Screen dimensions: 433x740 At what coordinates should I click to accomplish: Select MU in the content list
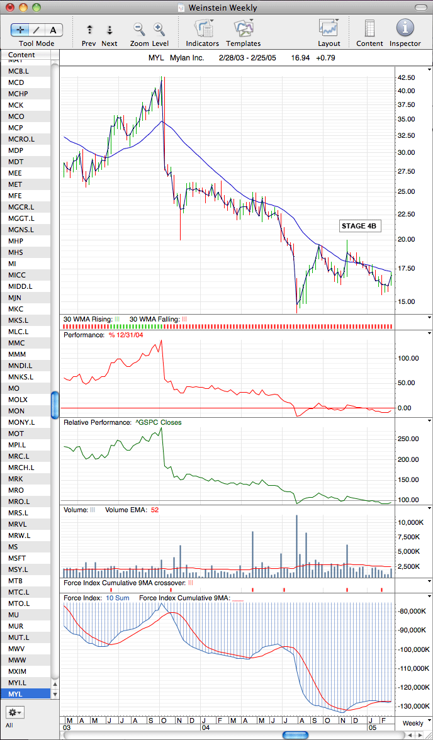point(25,614)
